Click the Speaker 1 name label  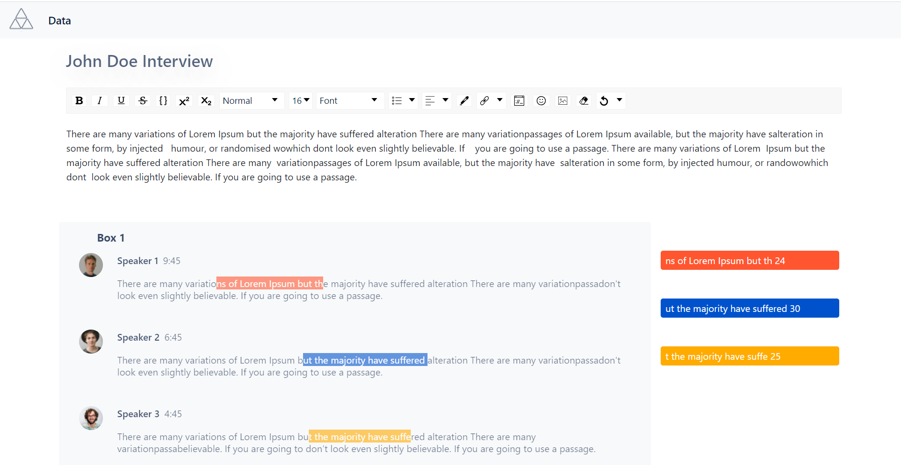point(138,261)
